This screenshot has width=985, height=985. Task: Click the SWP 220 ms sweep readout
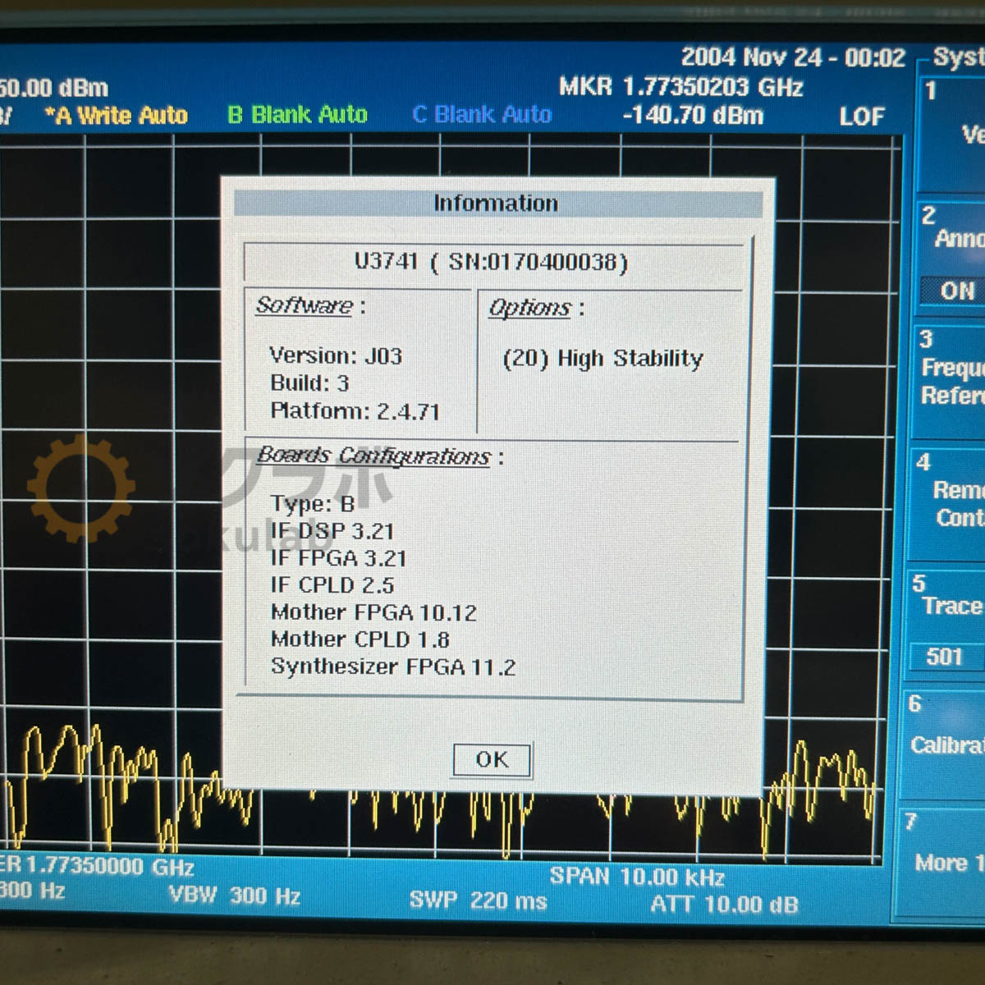pos(478,901)
